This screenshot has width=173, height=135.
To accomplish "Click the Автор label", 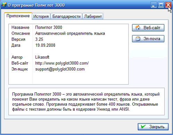I will [x=17, y=57].
